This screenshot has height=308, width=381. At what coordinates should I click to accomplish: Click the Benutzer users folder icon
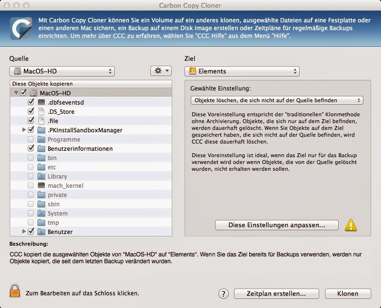[41, 232]
